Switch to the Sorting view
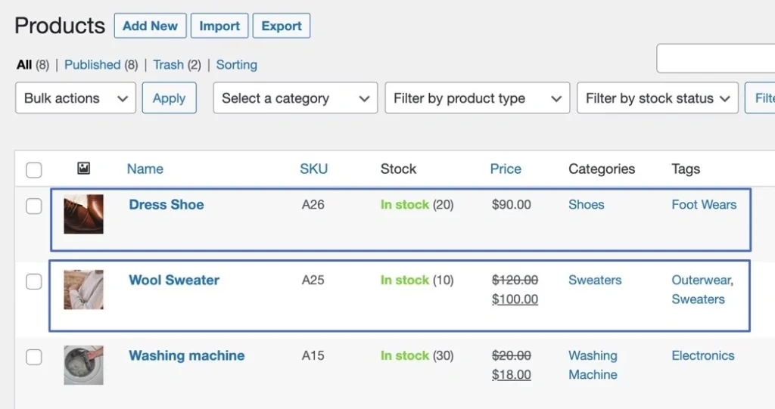775x409 pixels. (236, 65)
